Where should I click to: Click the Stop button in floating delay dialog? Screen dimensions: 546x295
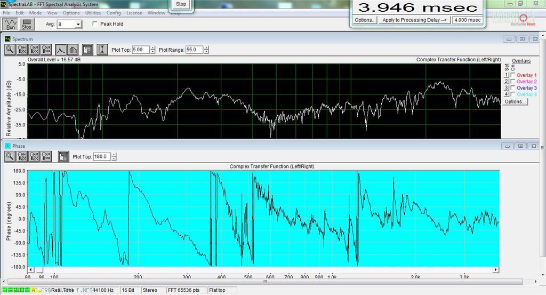pos(181,4)
